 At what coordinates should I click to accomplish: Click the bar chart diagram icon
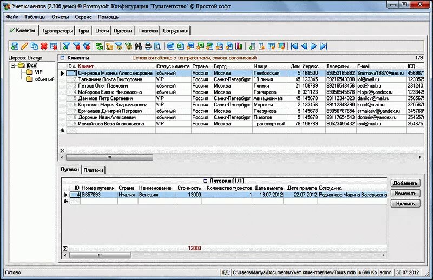(x=239, y=46)
